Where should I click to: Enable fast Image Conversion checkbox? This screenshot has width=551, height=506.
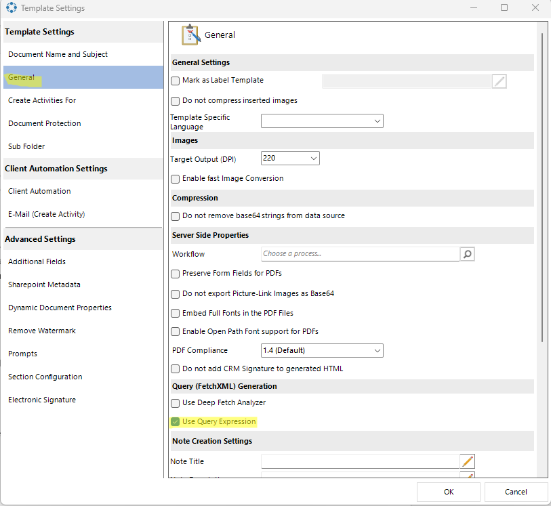pyautogui.click(x=176, y=179)
